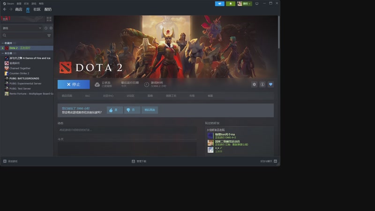Open the 社区中心 link

coord(108,96)
